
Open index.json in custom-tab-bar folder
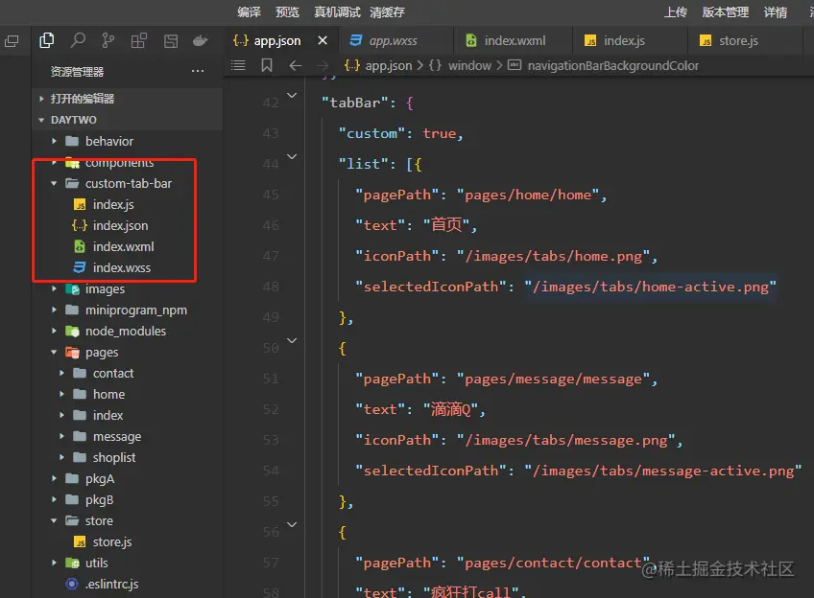[x=127, y=225]
